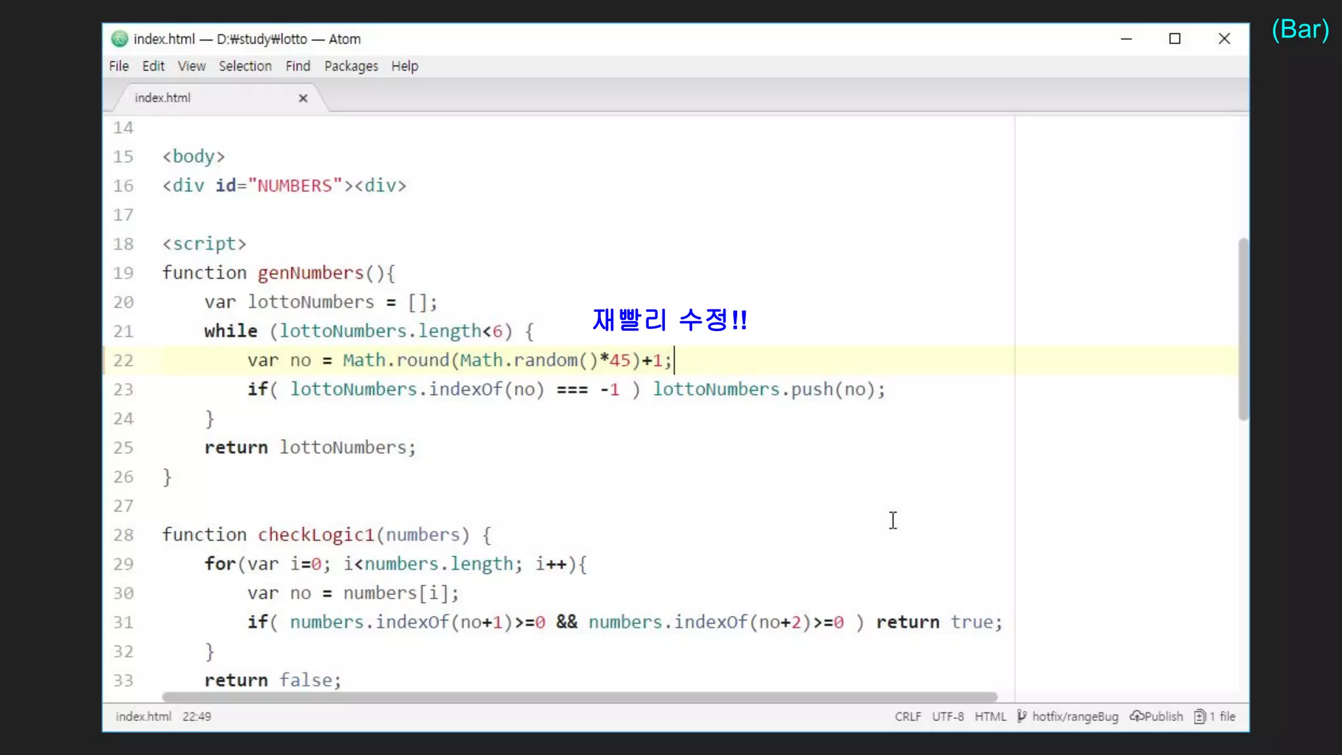Open the Find menu

tap(297, 66)
